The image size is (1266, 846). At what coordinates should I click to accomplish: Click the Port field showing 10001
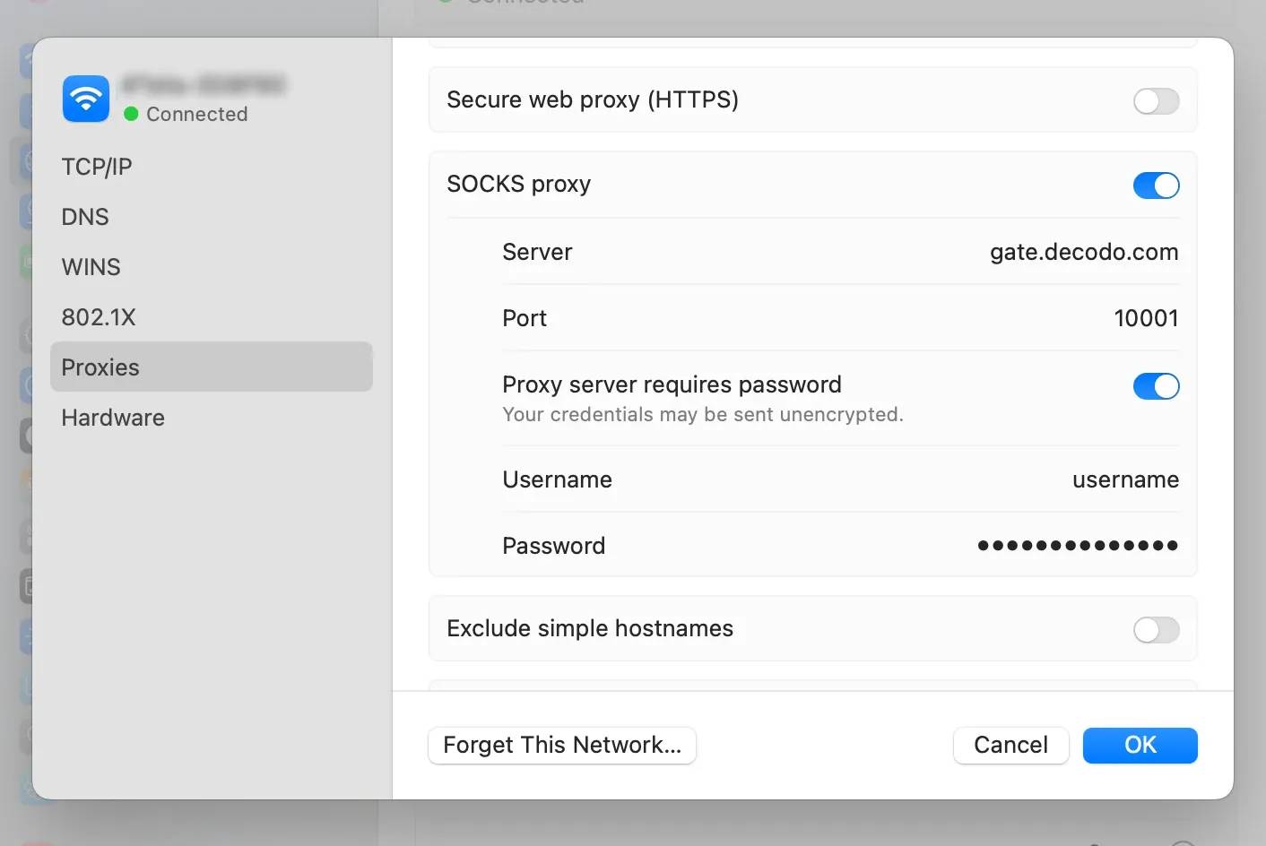coord(1145,319)
